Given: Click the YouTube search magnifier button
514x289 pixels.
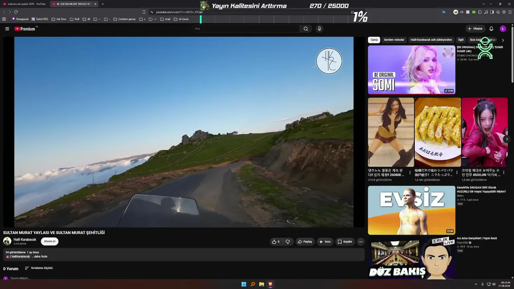Looking at the screenshot, I should 306,28.
